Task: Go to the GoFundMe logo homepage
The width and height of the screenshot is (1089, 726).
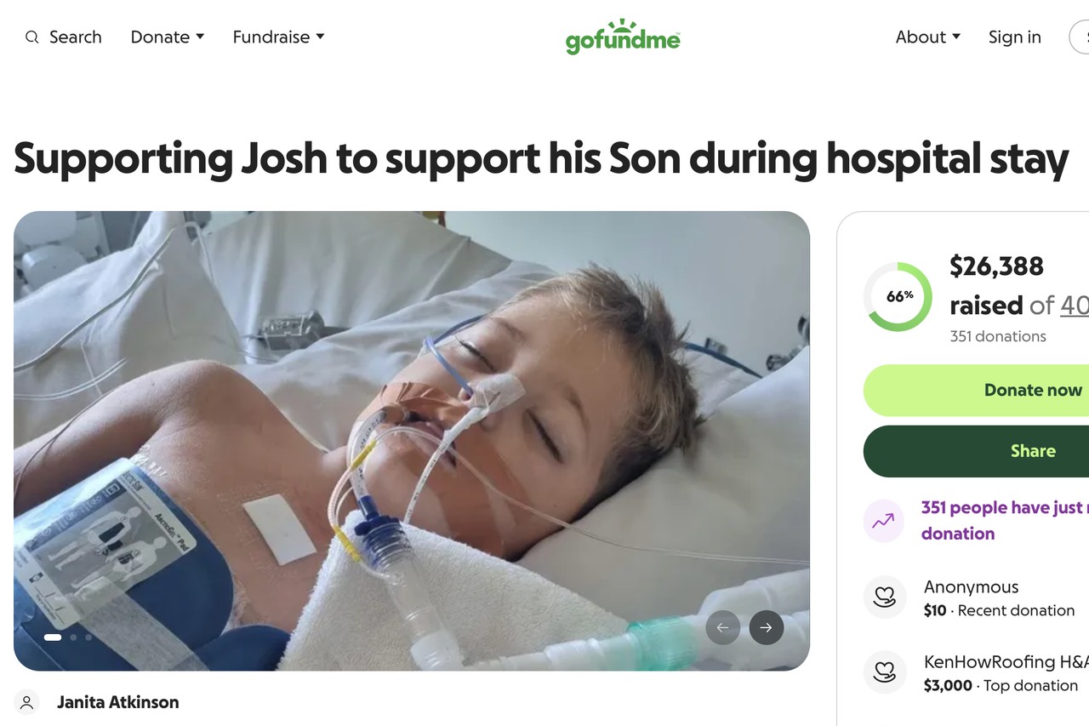Action: (x=623, y=37)
